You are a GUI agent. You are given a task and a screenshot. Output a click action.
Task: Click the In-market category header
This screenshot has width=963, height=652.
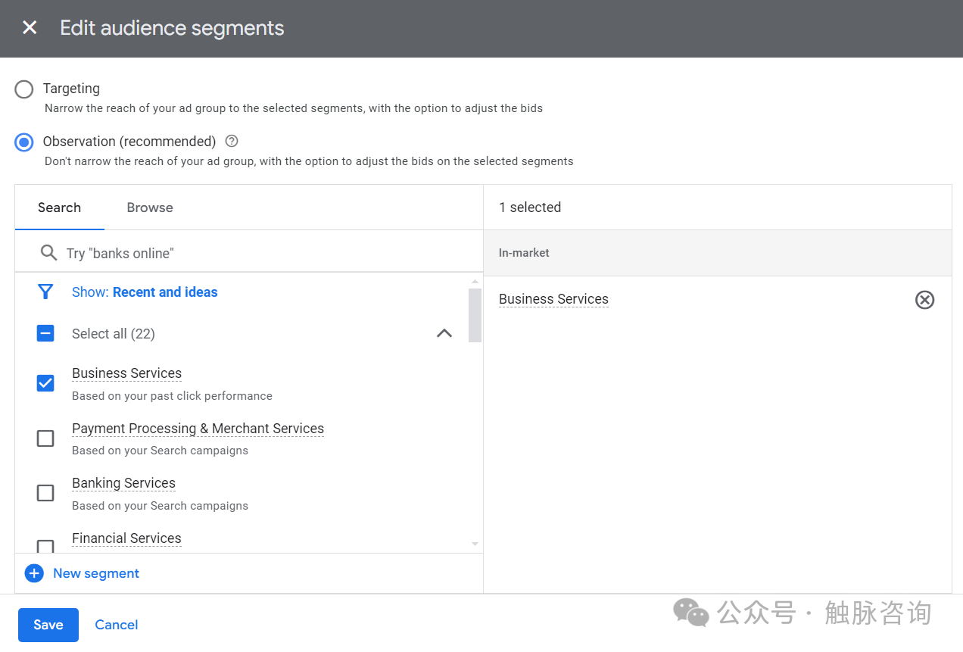point(524,253)
